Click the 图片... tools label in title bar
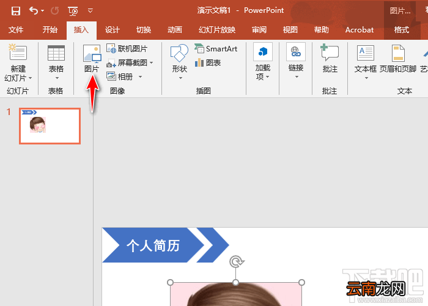Viewport: 428px width, 306px height. (400, 10)
